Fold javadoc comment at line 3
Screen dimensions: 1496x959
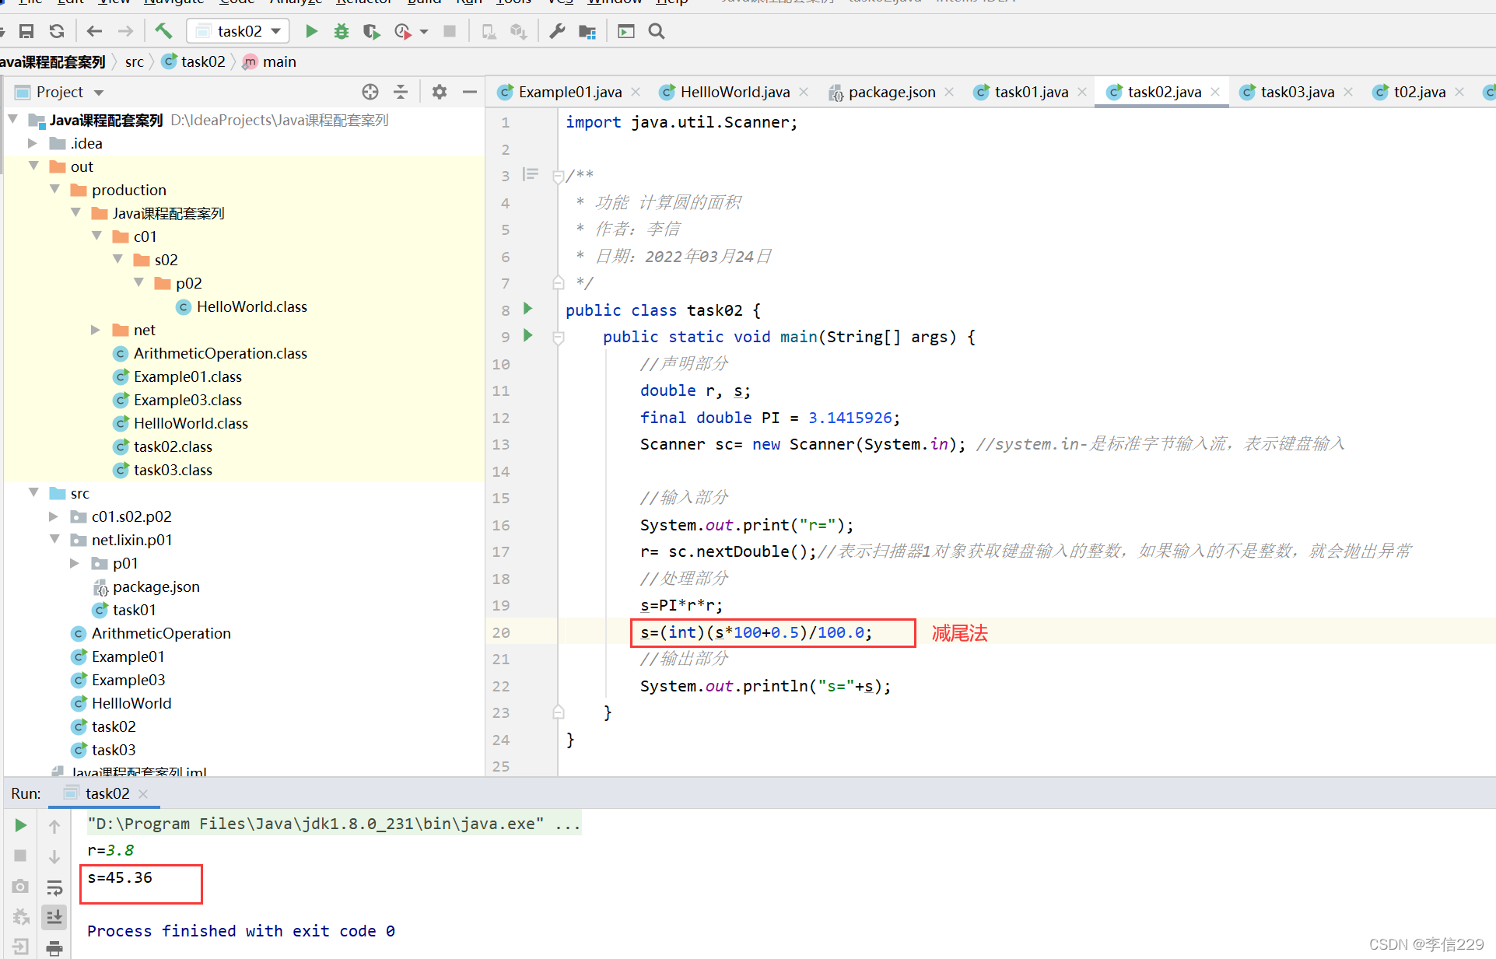pyautogui.click(x=558, y=177)
